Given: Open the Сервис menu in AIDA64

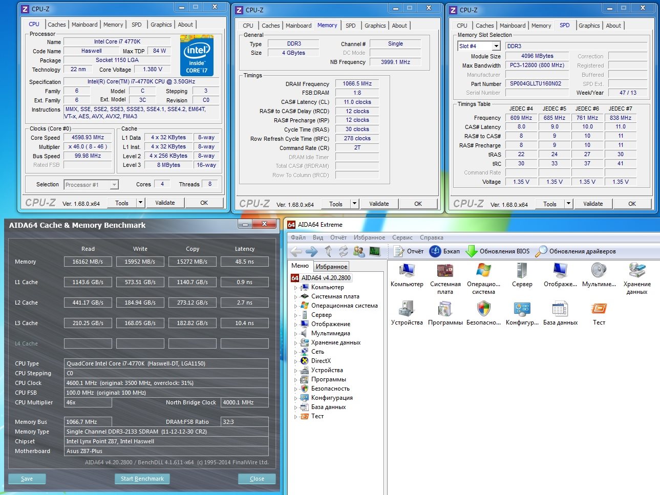Looking at the screenshot, I should click(402, 238).
